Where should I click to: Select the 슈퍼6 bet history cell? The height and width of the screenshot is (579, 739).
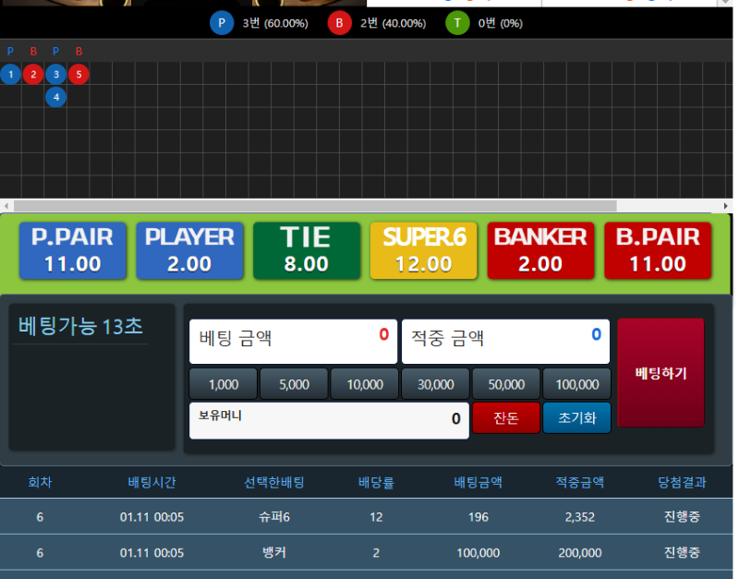(273, 517)
